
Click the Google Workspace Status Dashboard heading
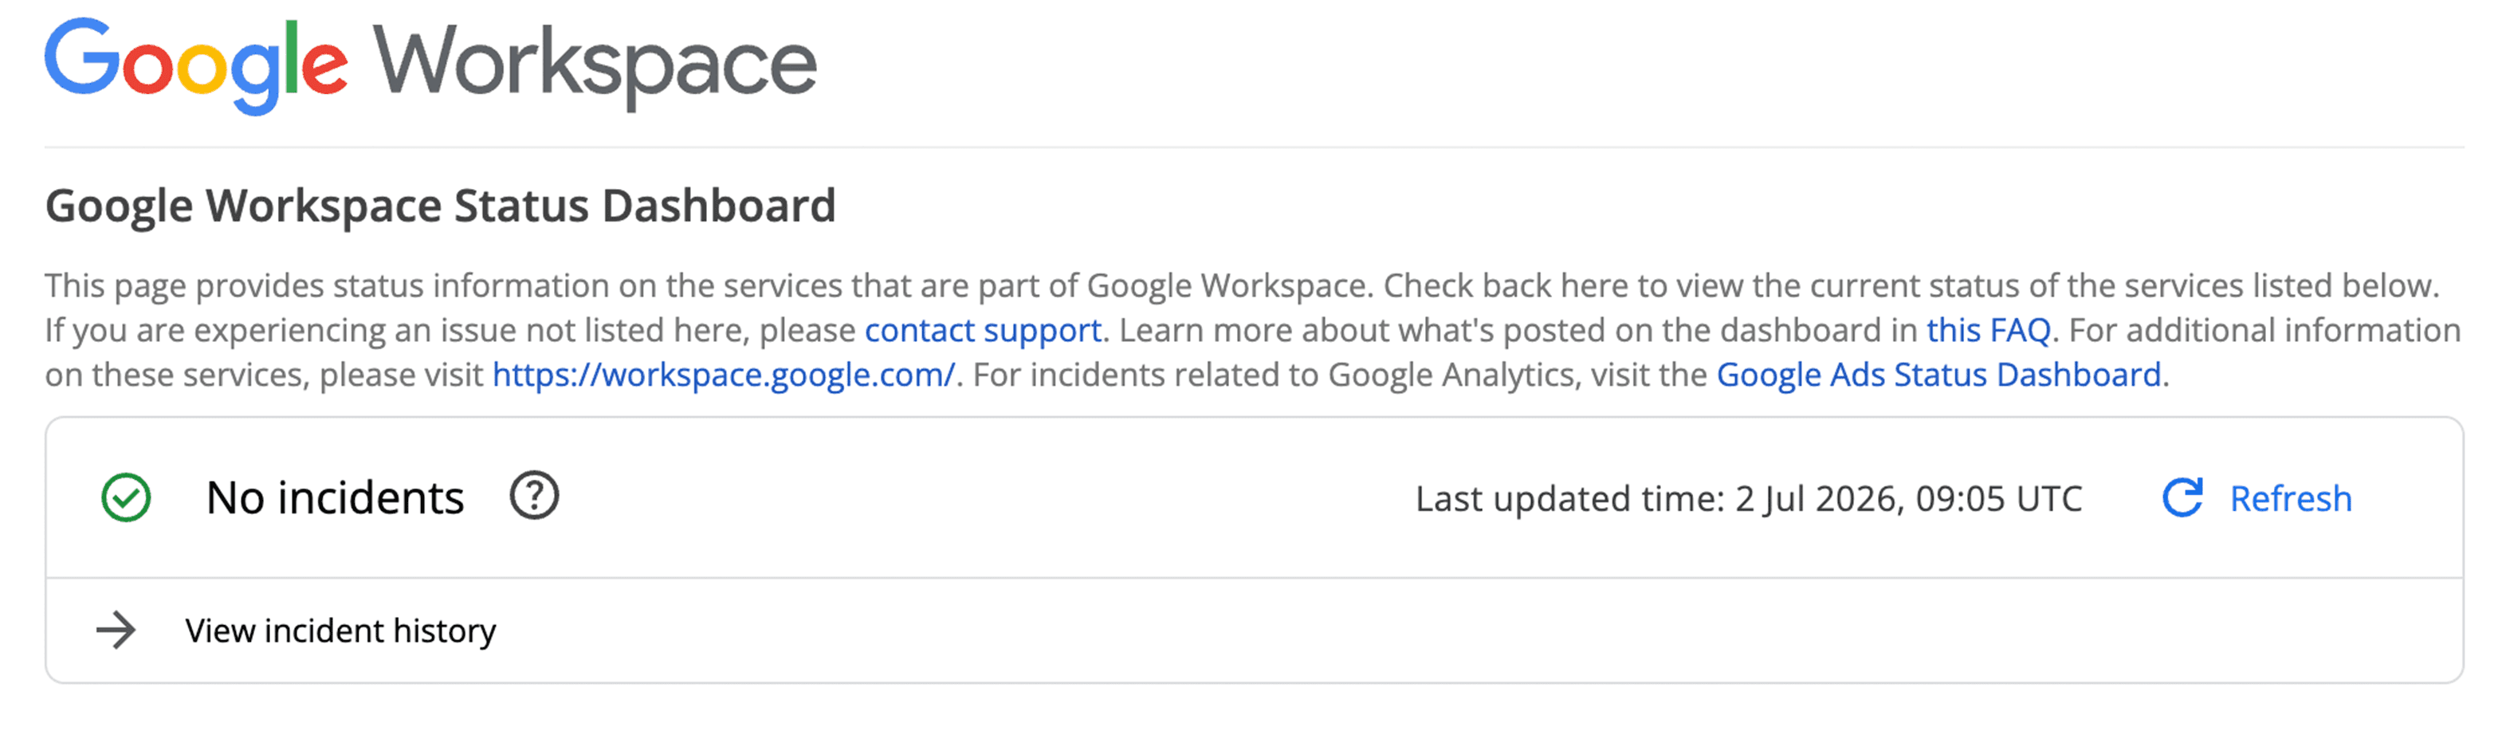(440, 206)
